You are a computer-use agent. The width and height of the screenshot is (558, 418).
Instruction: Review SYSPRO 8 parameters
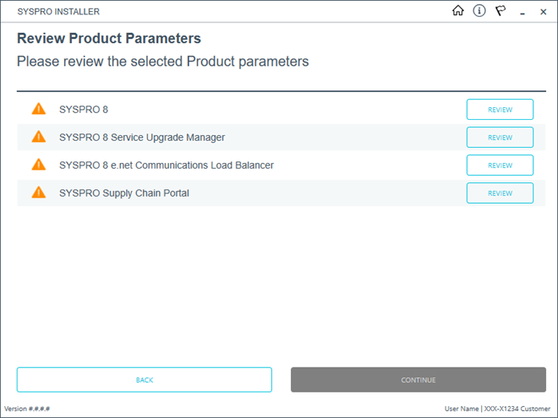500,109
